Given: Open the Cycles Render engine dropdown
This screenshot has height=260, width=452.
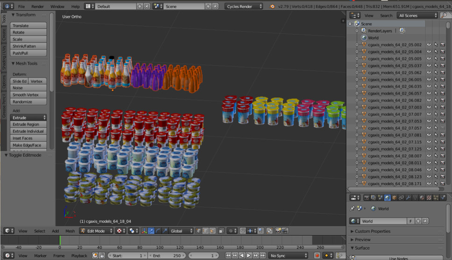Looking at the screenshot, I should tap(243, 7).
